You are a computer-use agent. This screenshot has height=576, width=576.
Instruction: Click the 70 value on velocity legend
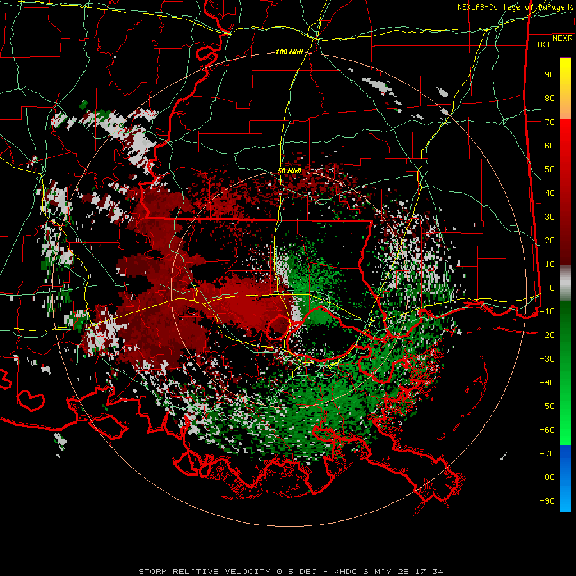pyautogui.click(x=550, y=122)
